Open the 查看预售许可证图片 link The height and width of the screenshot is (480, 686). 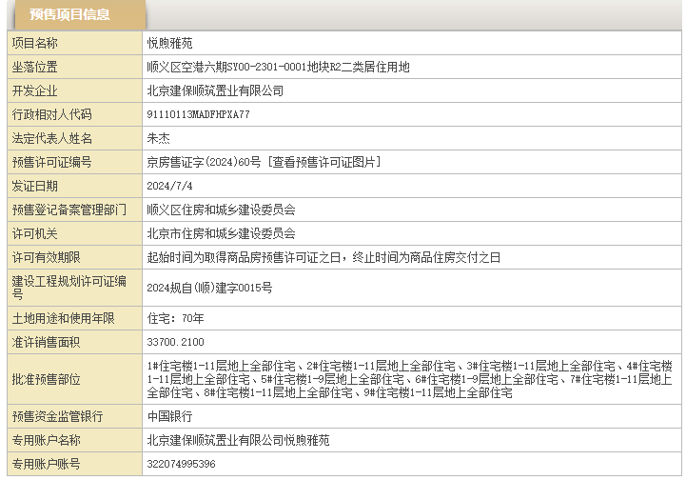coord(323,162)
